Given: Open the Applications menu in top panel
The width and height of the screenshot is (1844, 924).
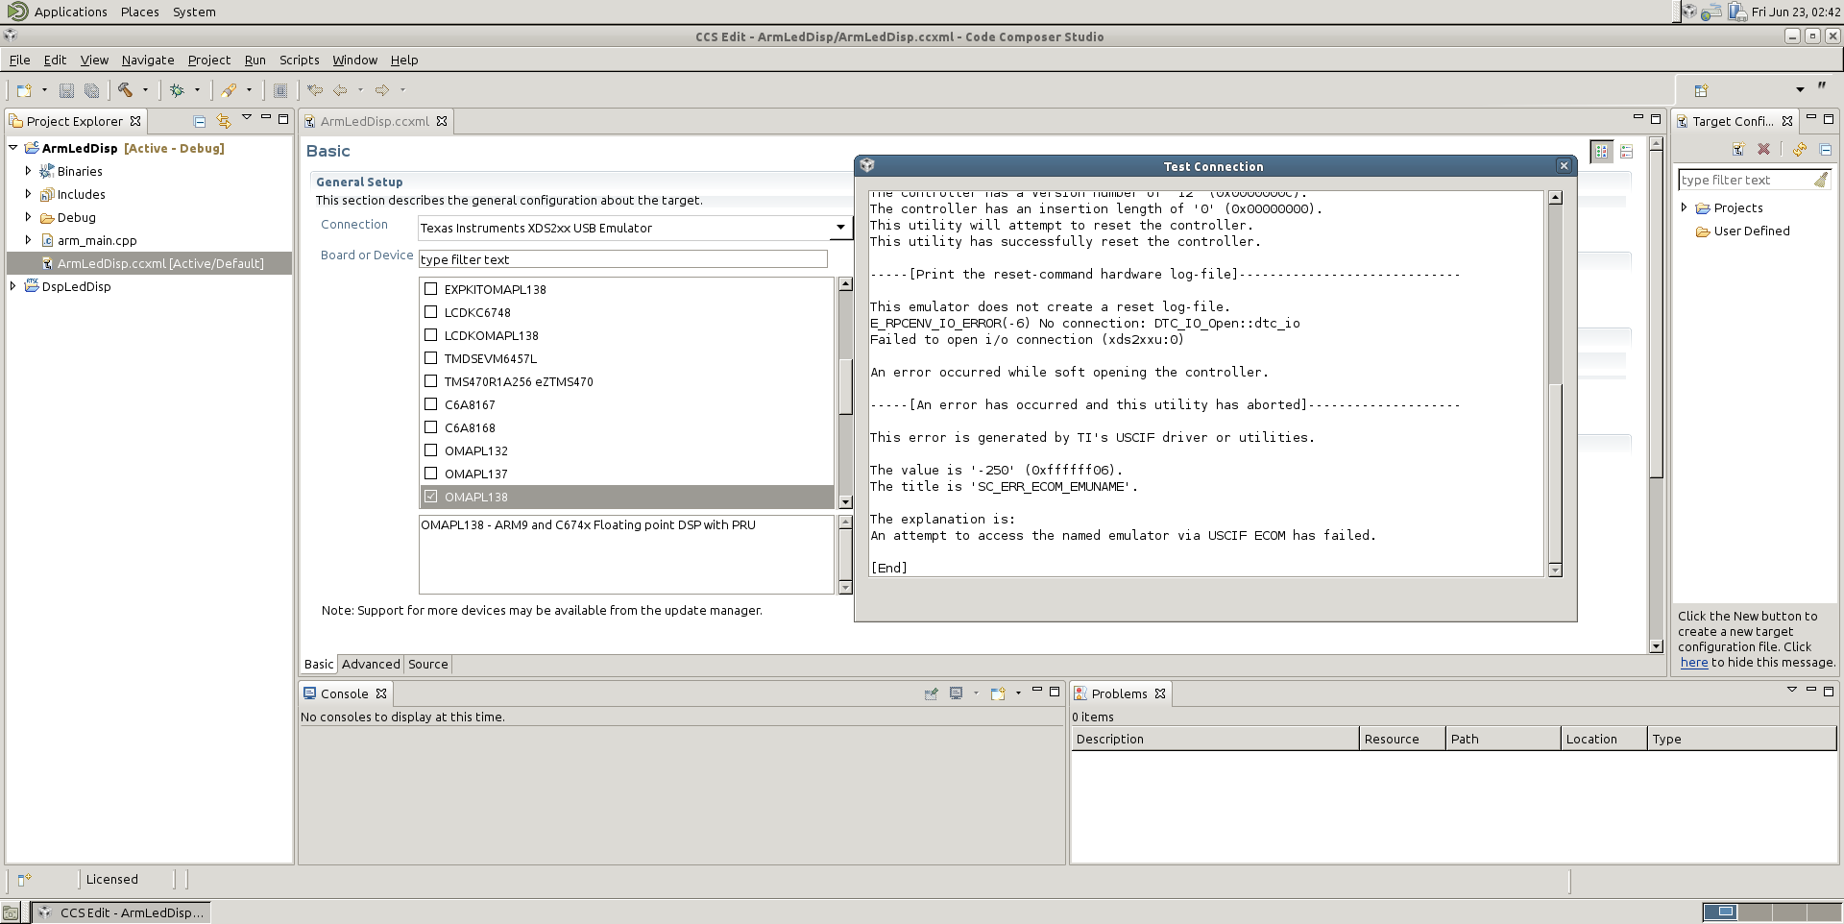Looking at the screenshot, I should click(x=71, y=12).
